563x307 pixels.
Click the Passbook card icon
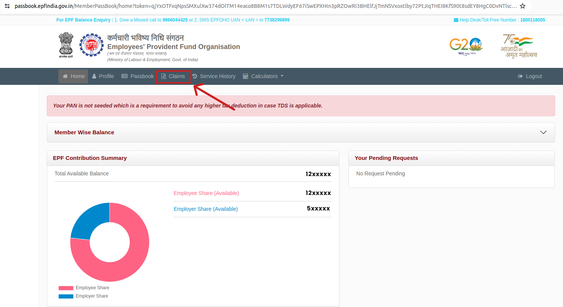click(x=124, y=76)
